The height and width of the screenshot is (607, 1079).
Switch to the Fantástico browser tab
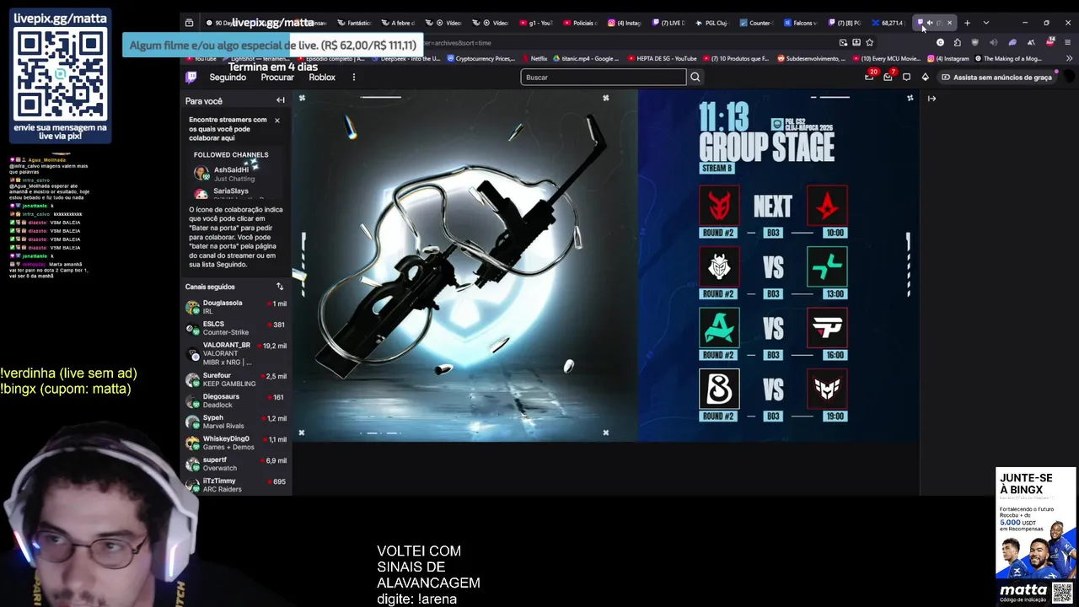click(354, 23)
